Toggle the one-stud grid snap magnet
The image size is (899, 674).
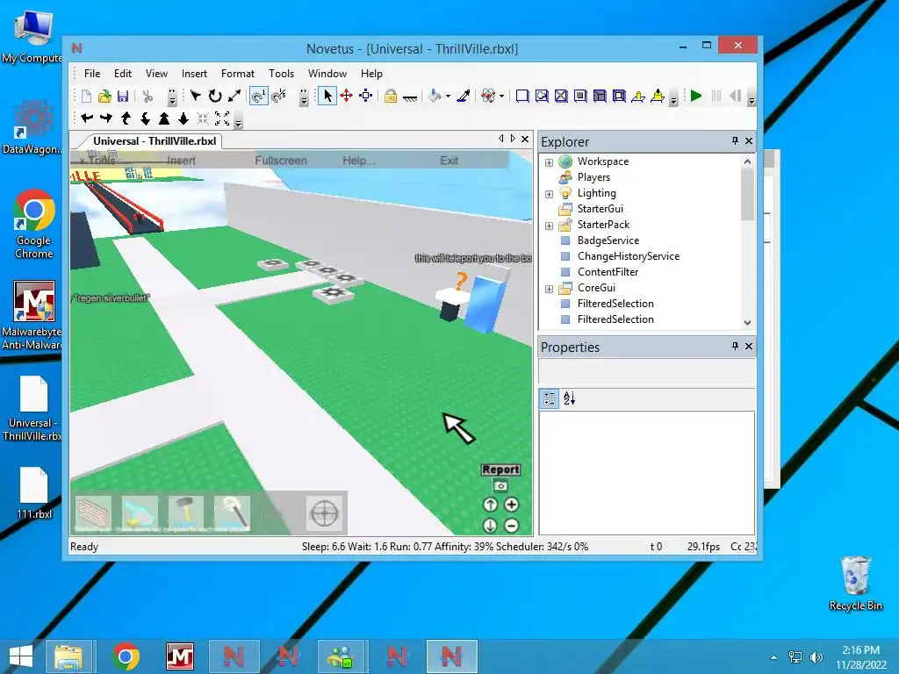(x=259, y=96)
